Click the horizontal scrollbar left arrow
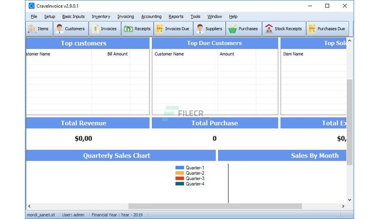 tap(29, 206)
